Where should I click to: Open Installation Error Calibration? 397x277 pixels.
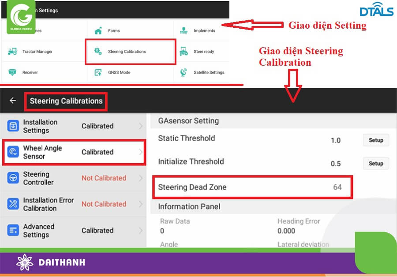tap(74, 204)
